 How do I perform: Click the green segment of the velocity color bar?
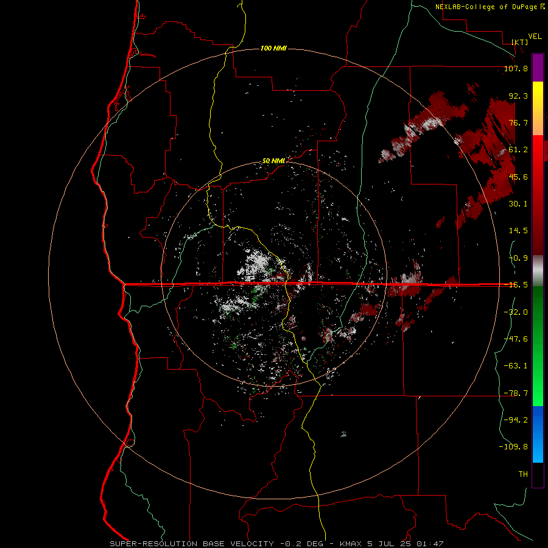click(x=538, y=346)
